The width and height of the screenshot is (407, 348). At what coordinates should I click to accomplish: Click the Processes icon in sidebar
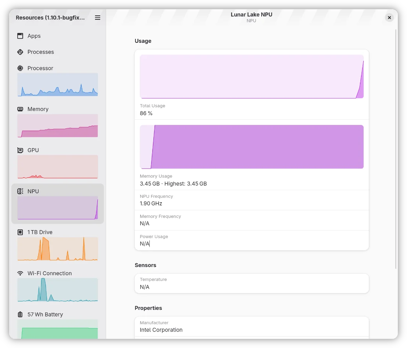click(20, 52)
